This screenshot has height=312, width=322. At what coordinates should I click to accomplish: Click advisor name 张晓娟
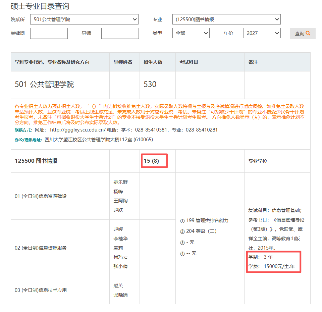point(120,295)
